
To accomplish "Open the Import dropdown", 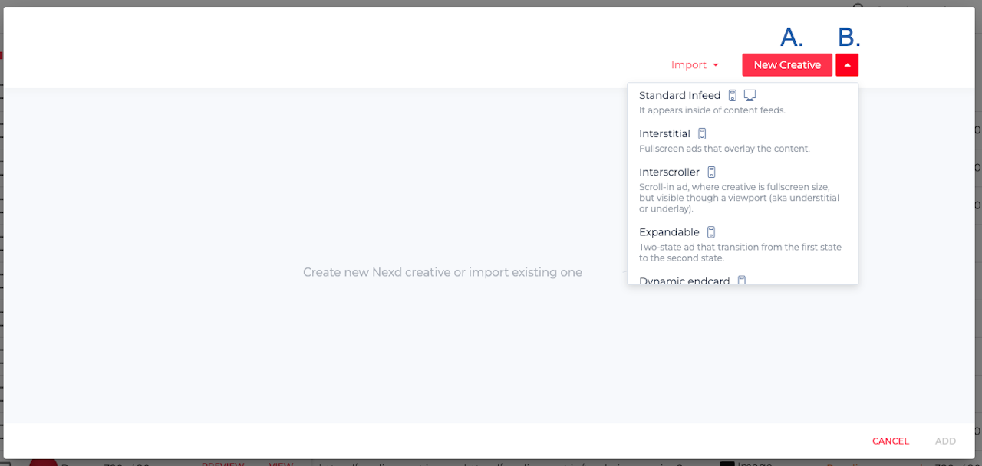I will click(694, 65).
